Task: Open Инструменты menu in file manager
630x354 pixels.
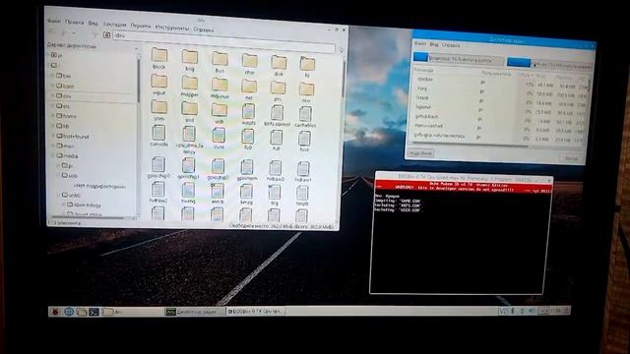Action: tap(171, 28)
